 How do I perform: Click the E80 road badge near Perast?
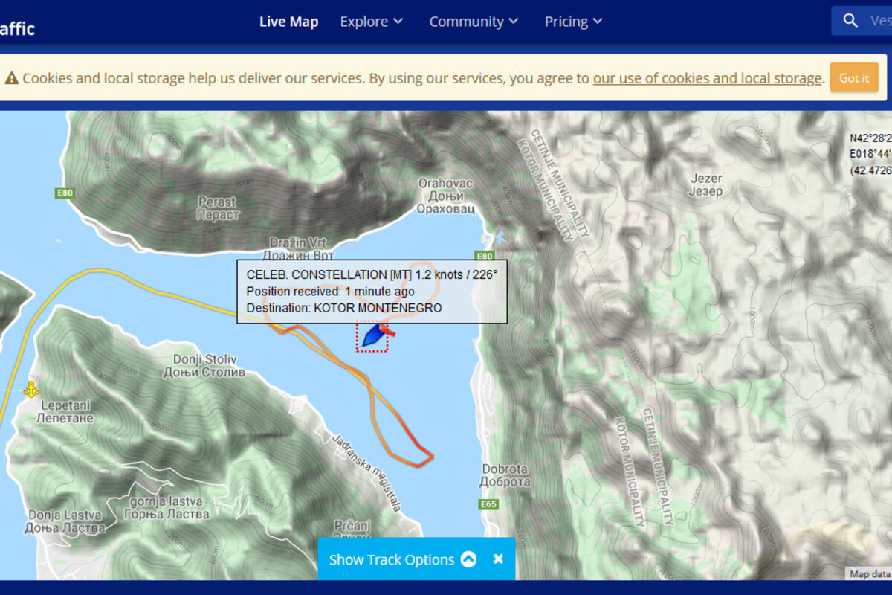[x=65, y=193]
